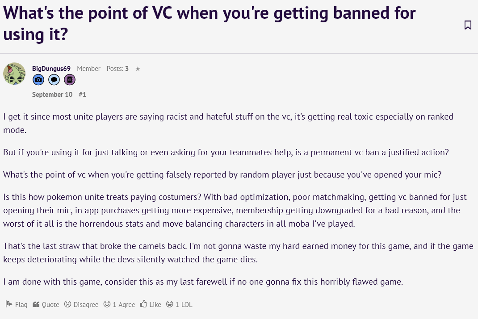Click the smiley face Agree icon
The width and height of the screenshot is (478, 319).
pyautogui.click(x=107, y=304)
